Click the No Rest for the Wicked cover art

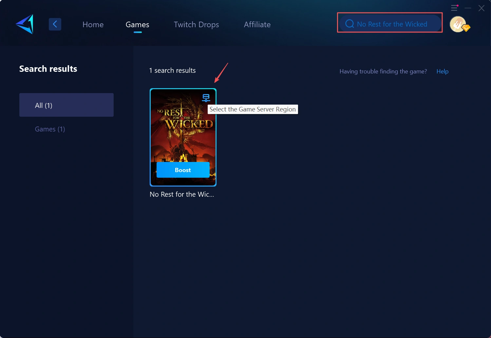click(x=183, y=131)
